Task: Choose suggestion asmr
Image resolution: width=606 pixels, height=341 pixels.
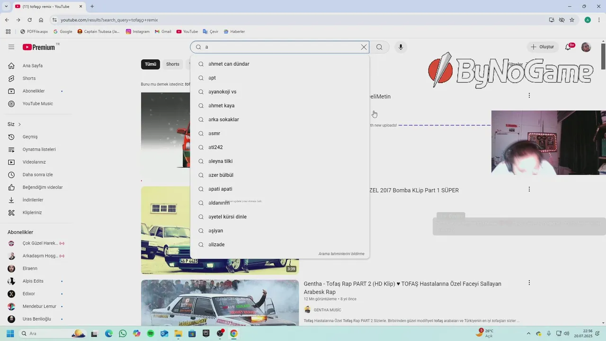Action: [x=280, y=134]
